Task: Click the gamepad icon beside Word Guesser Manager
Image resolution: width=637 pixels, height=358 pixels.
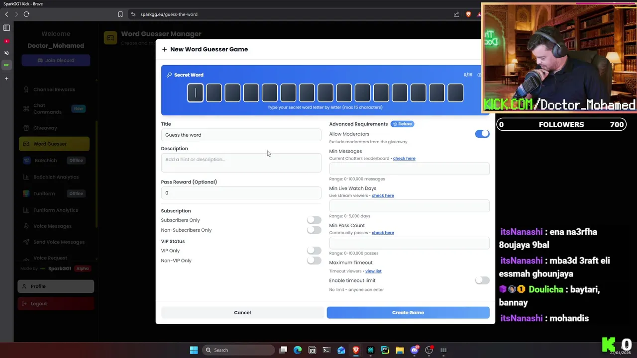Action: 110,38
